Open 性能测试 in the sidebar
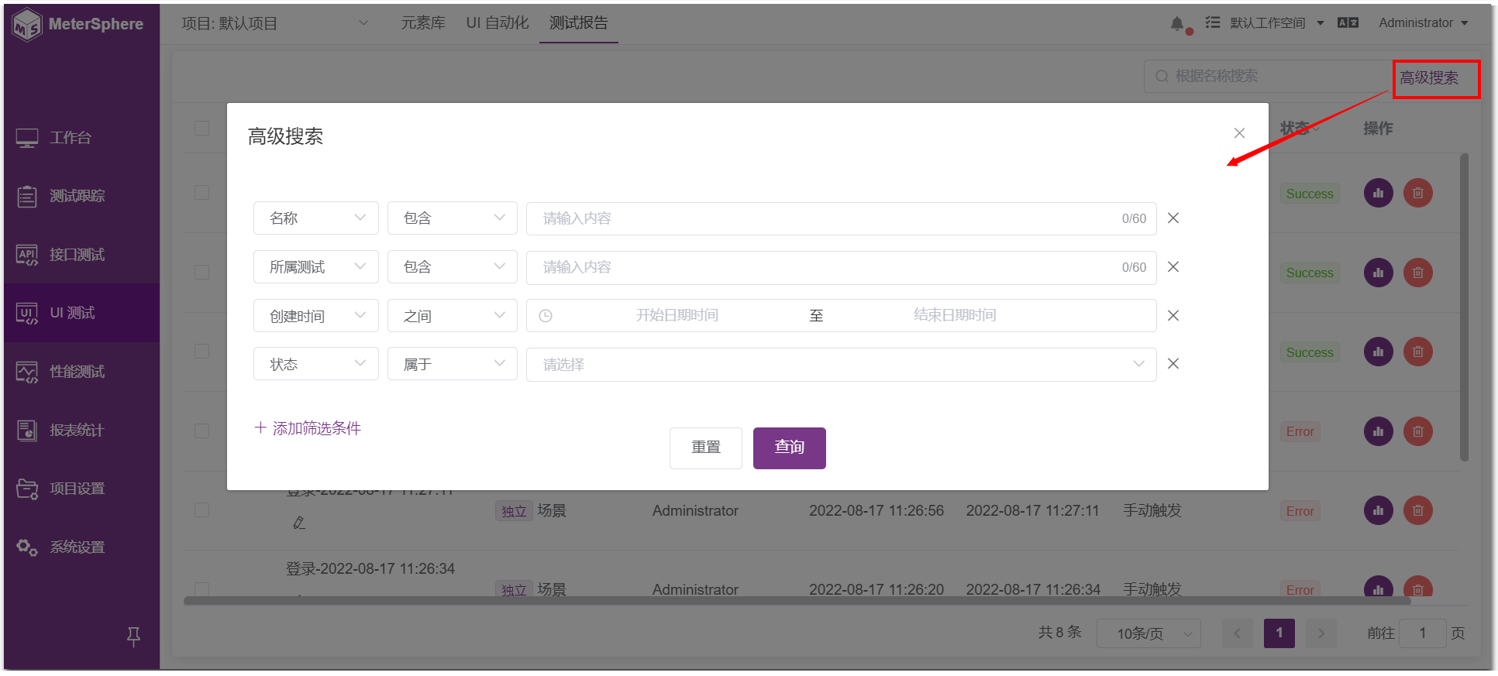1498x676 pixels. 81,372
